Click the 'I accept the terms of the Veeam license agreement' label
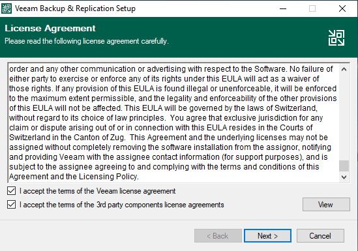This screenshot has width=358, height=251. [98, 191]
